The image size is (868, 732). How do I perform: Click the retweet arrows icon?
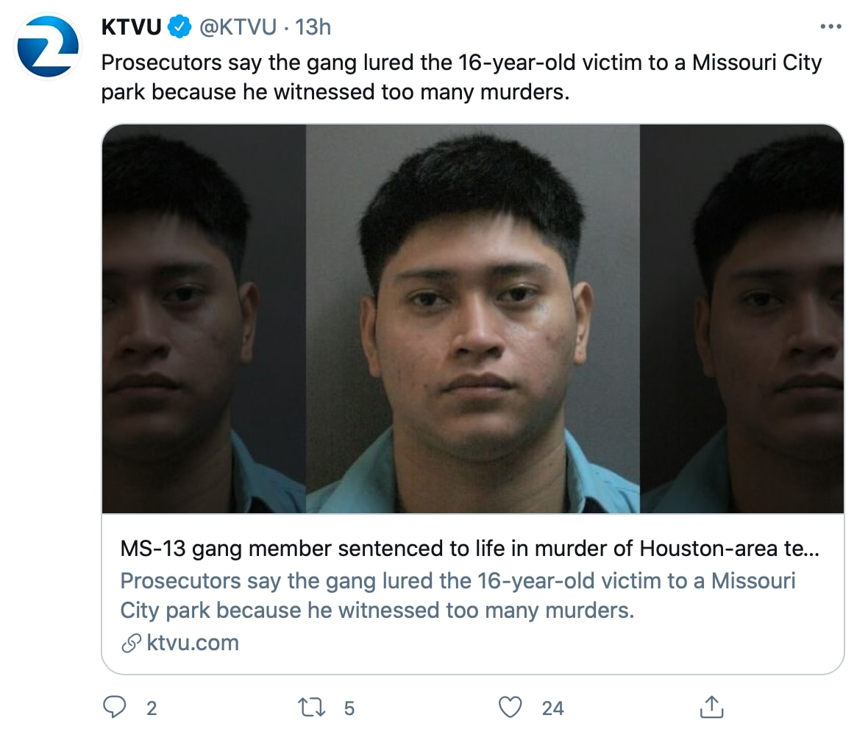tap(312, 708)
